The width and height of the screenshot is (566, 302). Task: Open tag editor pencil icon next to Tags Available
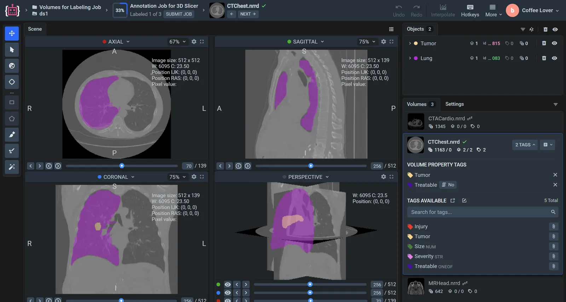(464, 201)
